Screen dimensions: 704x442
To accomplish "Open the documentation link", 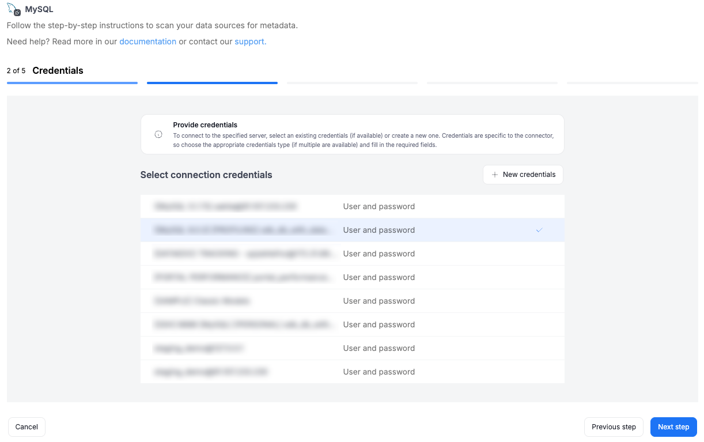I will click(147, 41).
